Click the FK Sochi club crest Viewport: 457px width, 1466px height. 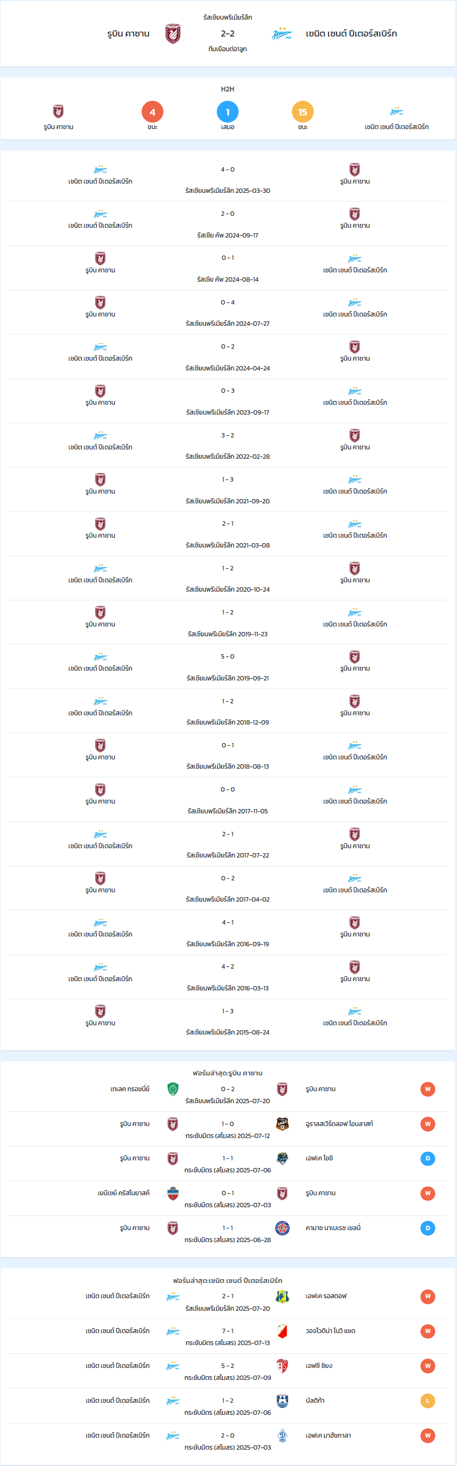coord(282,1159)
